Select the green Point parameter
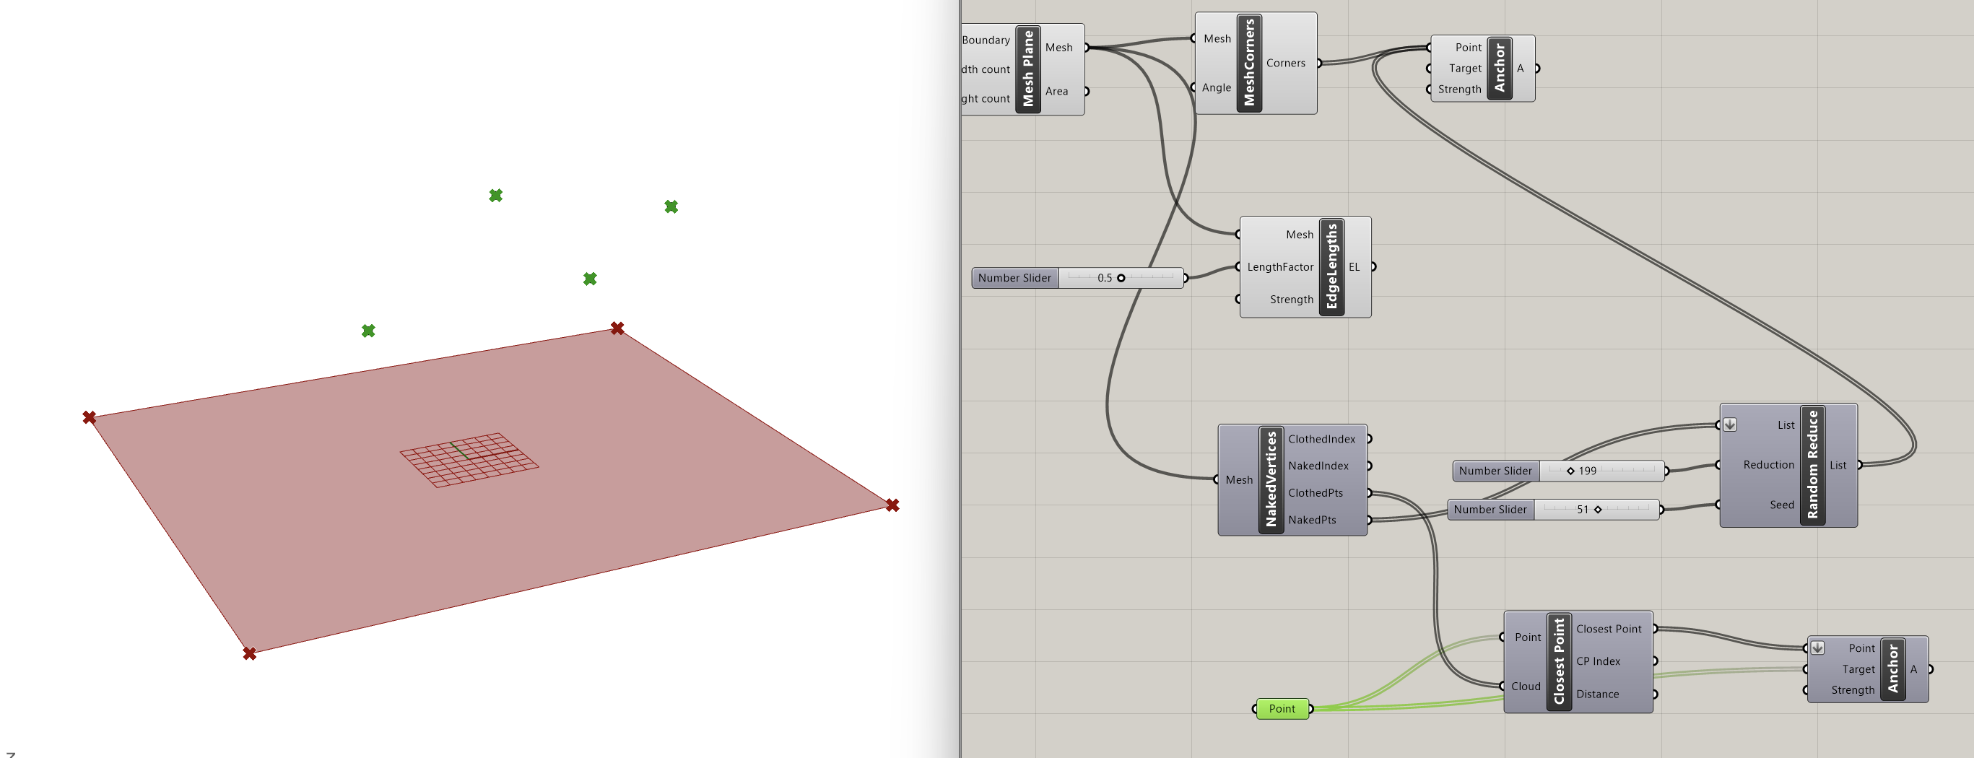1974x758 pixels. click(x=1282, y=709)
